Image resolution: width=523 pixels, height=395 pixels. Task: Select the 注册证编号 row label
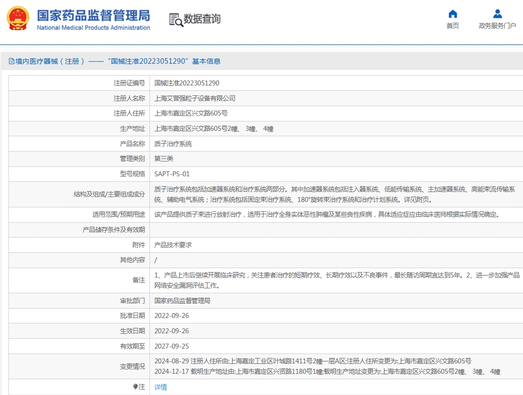(x=129, y=83)
